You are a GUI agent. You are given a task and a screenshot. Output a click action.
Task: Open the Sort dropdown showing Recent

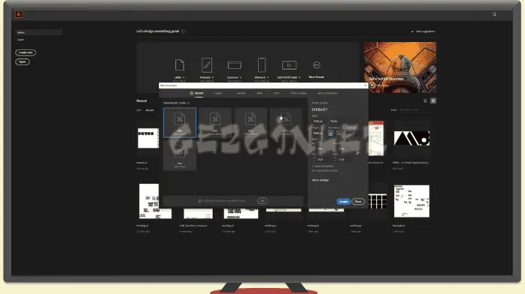pyautogui.click(x=150, y=110)
